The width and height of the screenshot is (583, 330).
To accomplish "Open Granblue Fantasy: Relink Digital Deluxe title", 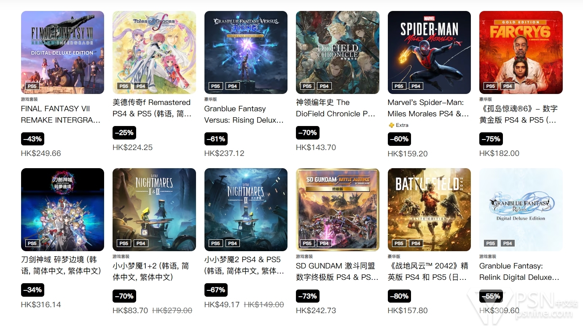I will 519,271.
